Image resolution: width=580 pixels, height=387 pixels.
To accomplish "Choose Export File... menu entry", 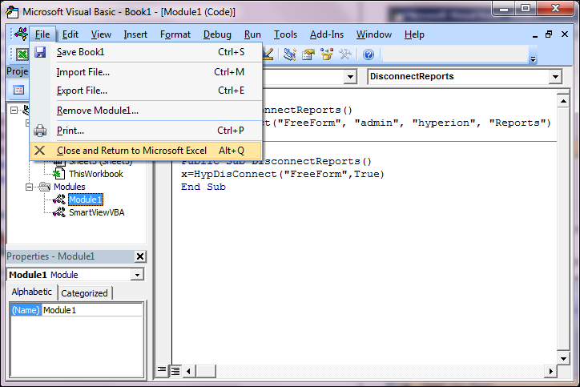I will point(146,91).
